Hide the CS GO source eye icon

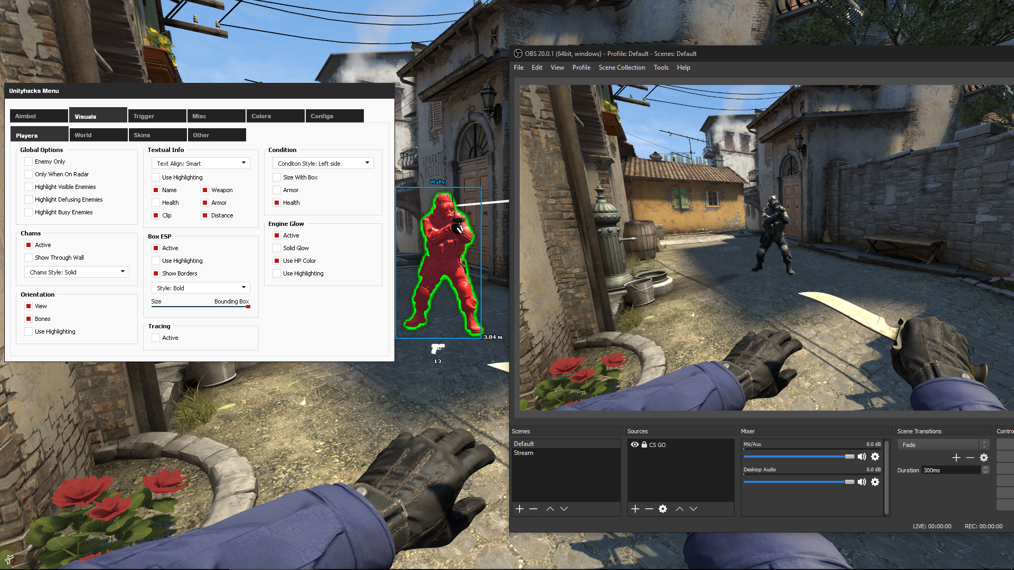pyautogui.click(x=635, y=445)
